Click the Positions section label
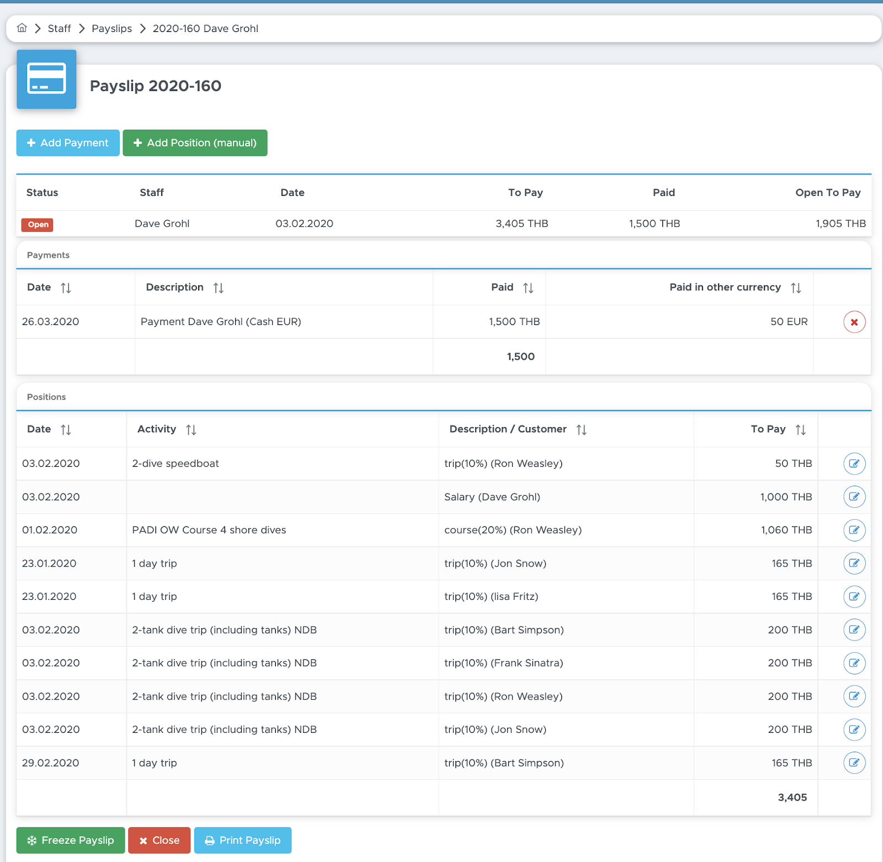 tap(46, 397)
